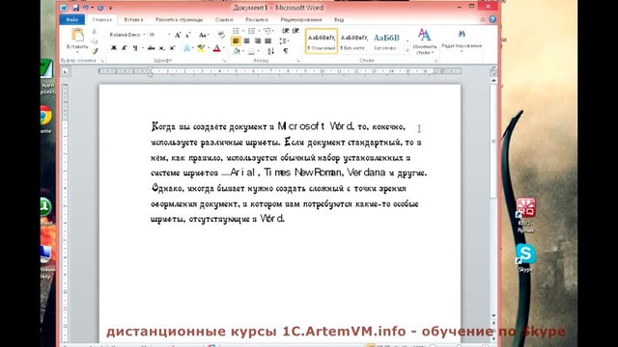Toggle strikethrough formatting
618x347 pixels.
[x=151, y=48]
